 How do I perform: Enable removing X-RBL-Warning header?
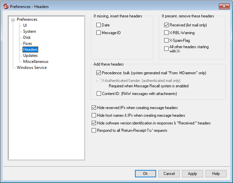point(167,33)
